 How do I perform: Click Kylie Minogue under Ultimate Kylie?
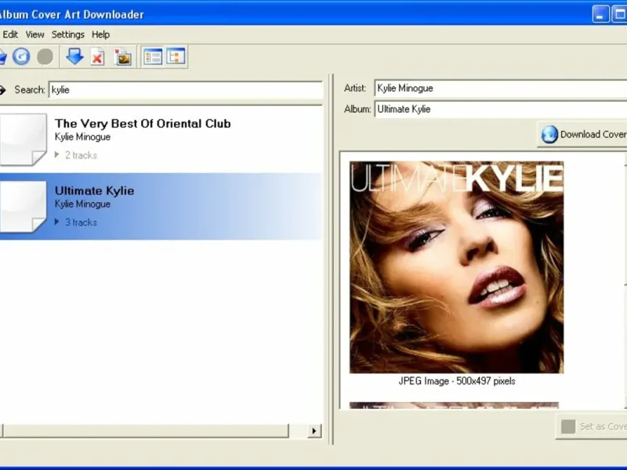82,204
